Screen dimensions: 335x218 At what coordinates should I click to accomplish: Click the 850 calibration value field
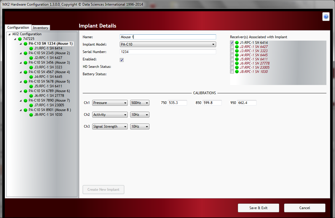[212, 102]
